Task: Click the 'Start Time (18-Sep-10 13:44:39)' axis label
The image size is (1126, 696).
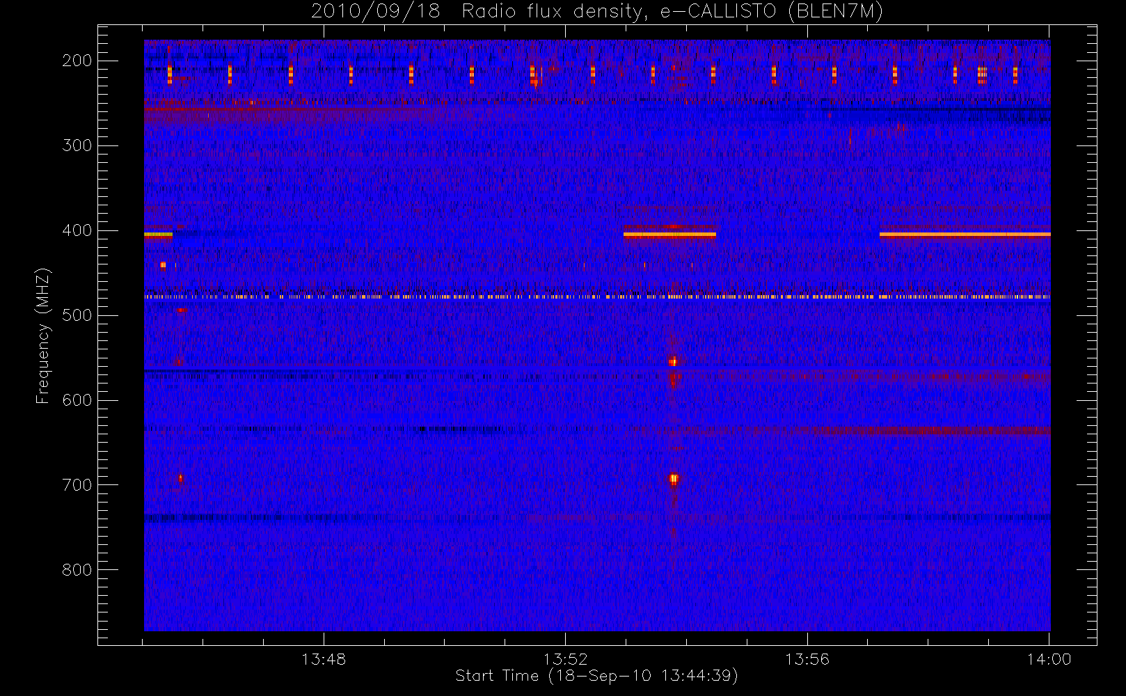Action: coord(597,676)
